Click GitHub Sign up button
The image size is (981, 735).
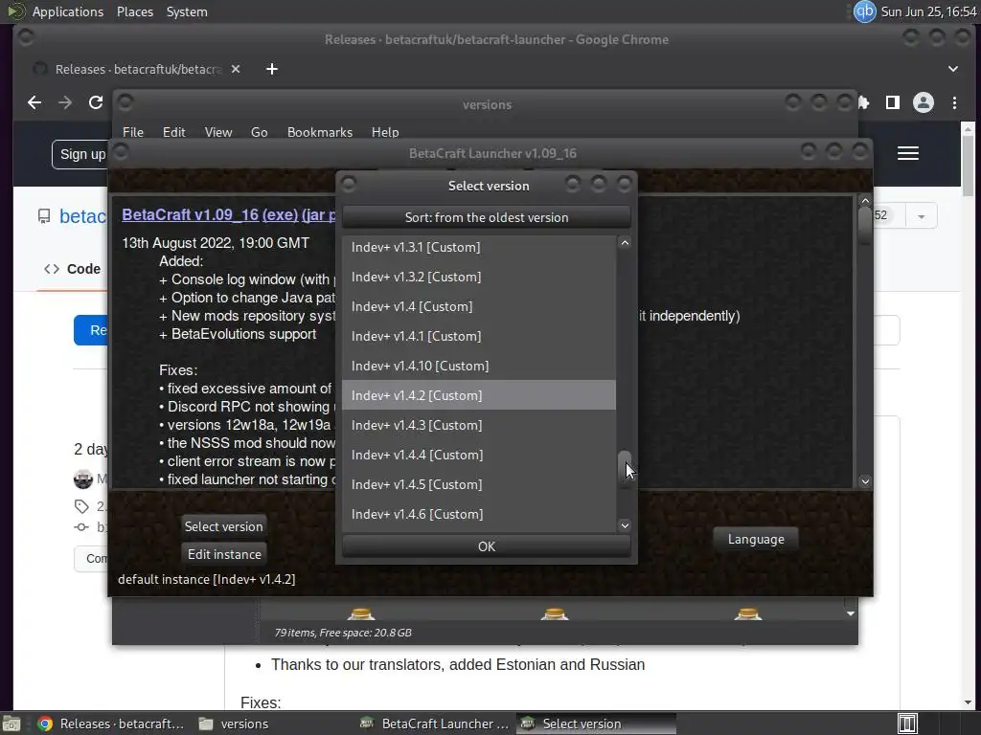pyautogui.click(x=82, y=154)
